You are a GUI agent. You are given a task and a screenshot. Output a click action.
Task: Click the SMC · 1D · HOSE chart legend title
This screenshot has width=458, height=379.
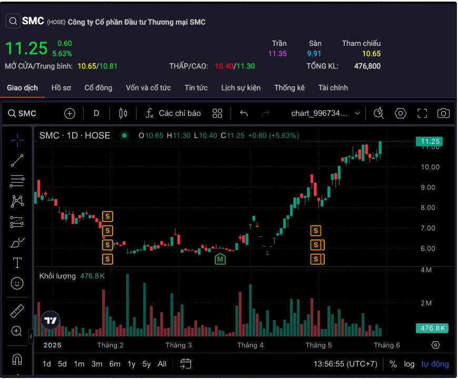[x=75, y=135]
